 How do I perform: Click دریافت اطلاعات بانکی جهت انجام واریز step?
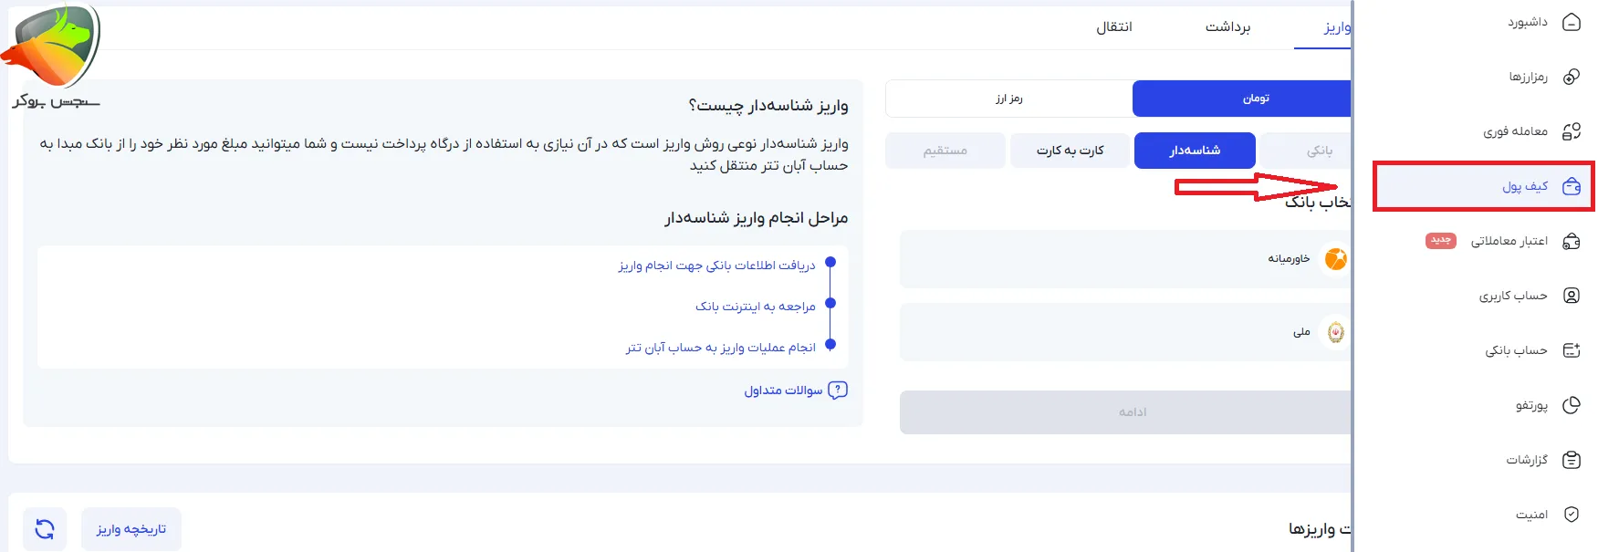pos(716,266)
